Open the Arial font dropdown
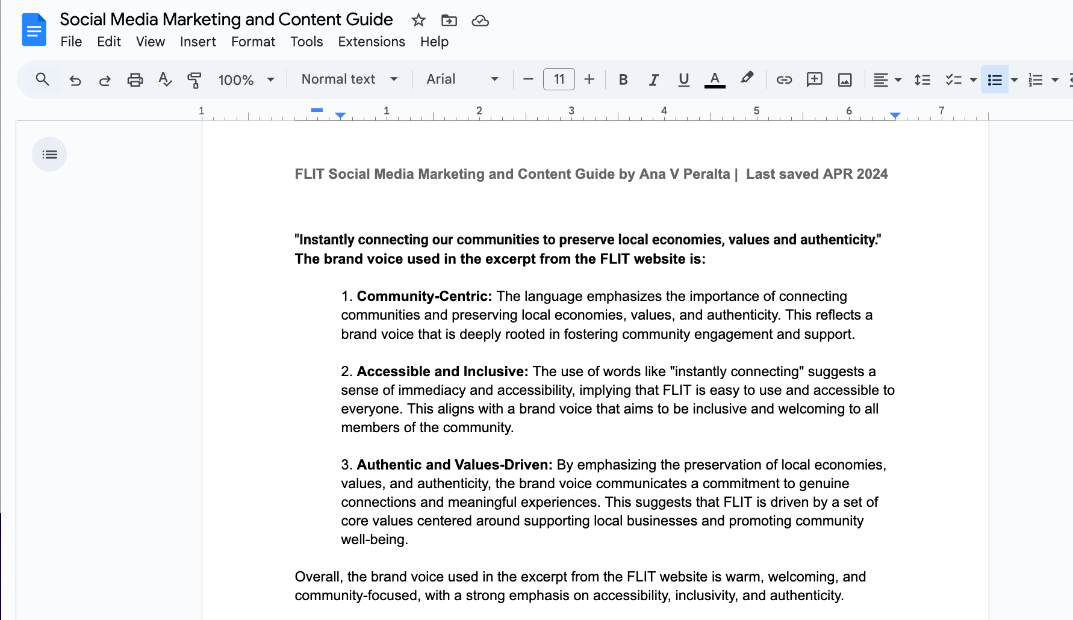The height and width of the screenshot is (620, 1073). pos(462,79)
